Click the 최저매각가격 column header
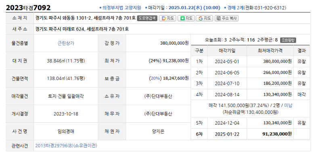The image size is (312, 152). click(x=270, y=51)
